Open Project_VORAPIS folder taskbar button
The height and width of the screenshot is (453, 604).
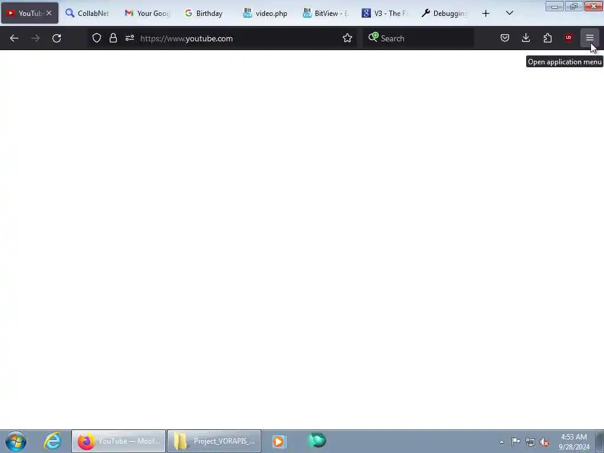[x=214, y=441]
